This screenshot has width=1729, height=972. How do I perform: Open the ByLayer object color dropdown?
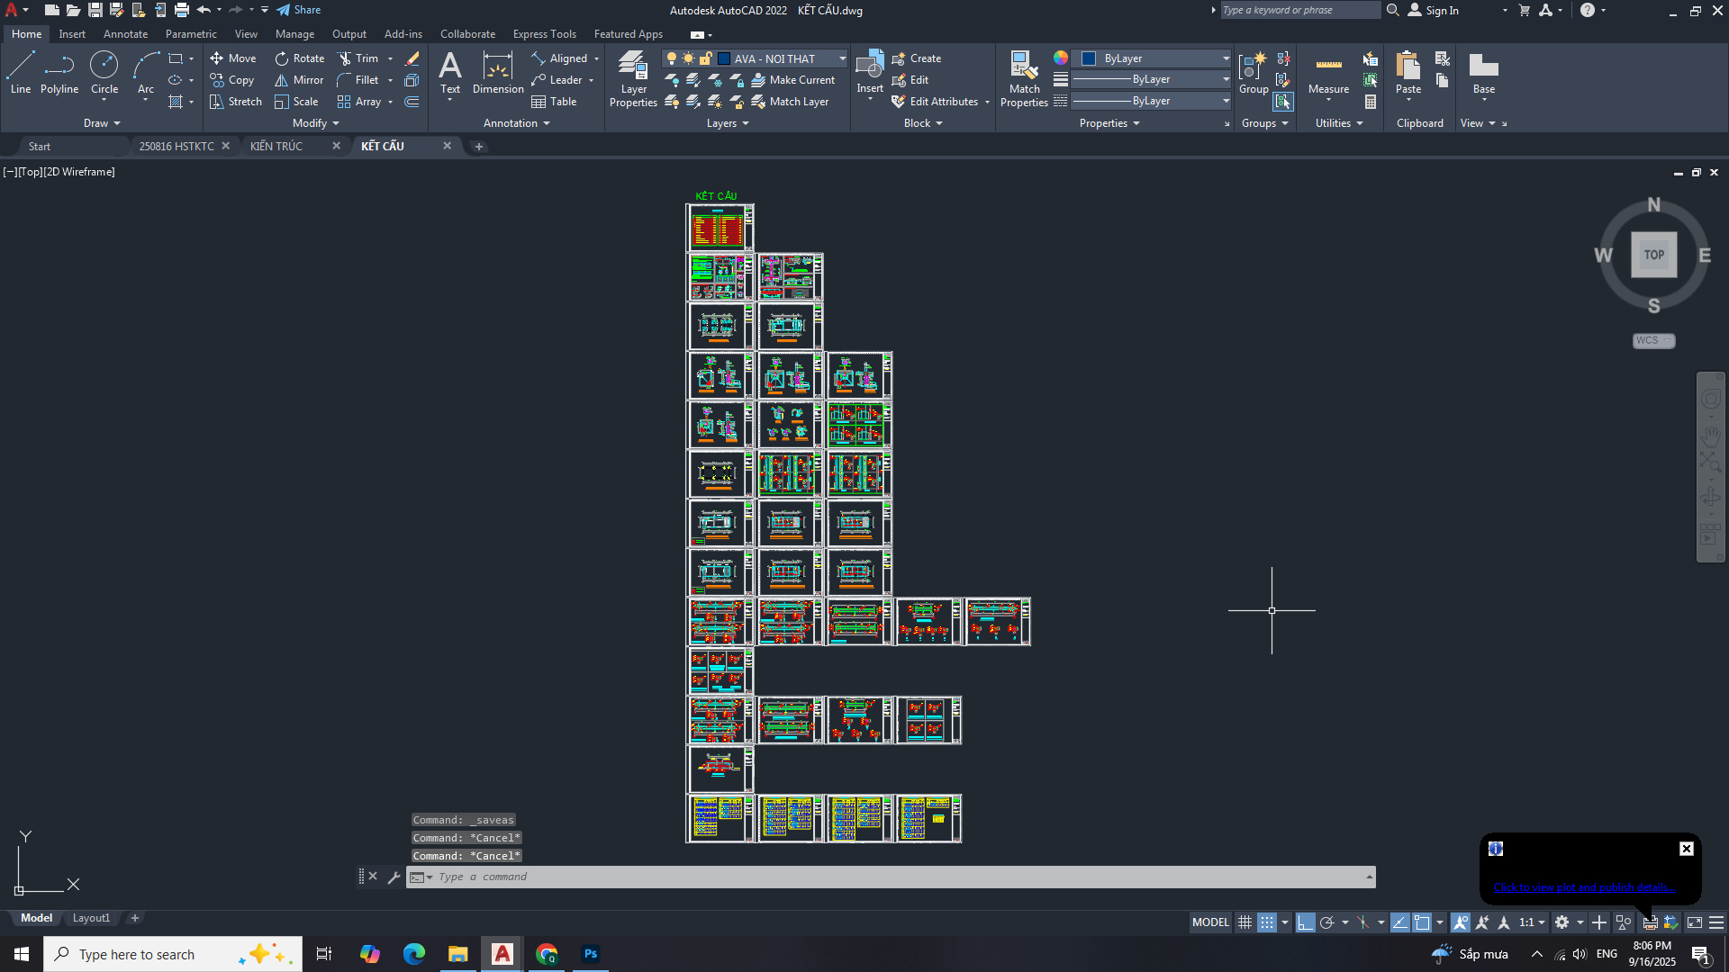pos(1226,58)
